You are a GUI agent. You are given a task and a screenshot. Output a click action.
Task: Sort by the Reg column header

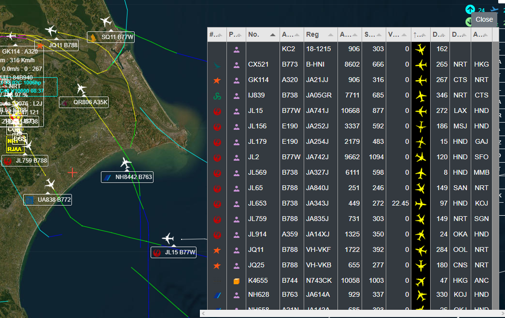(320, 34)
